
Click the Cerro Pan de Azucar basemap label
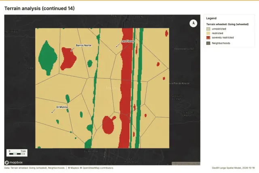click(179, 83)
